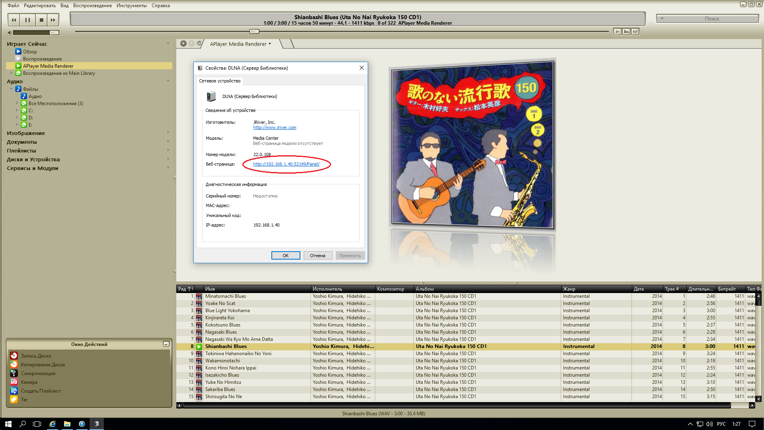Expand the D: drive node
This screenshot has height=430, width=764.
(x=17, y=118)
